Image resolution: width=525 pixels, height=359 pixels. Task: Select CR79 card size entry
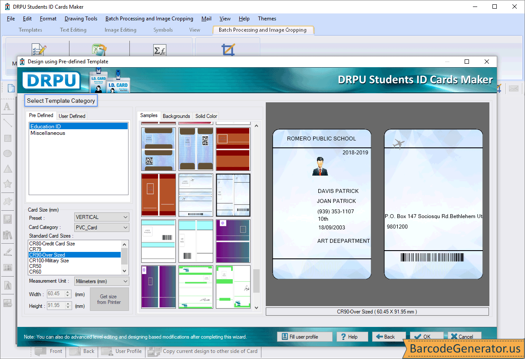coord(74,249)
